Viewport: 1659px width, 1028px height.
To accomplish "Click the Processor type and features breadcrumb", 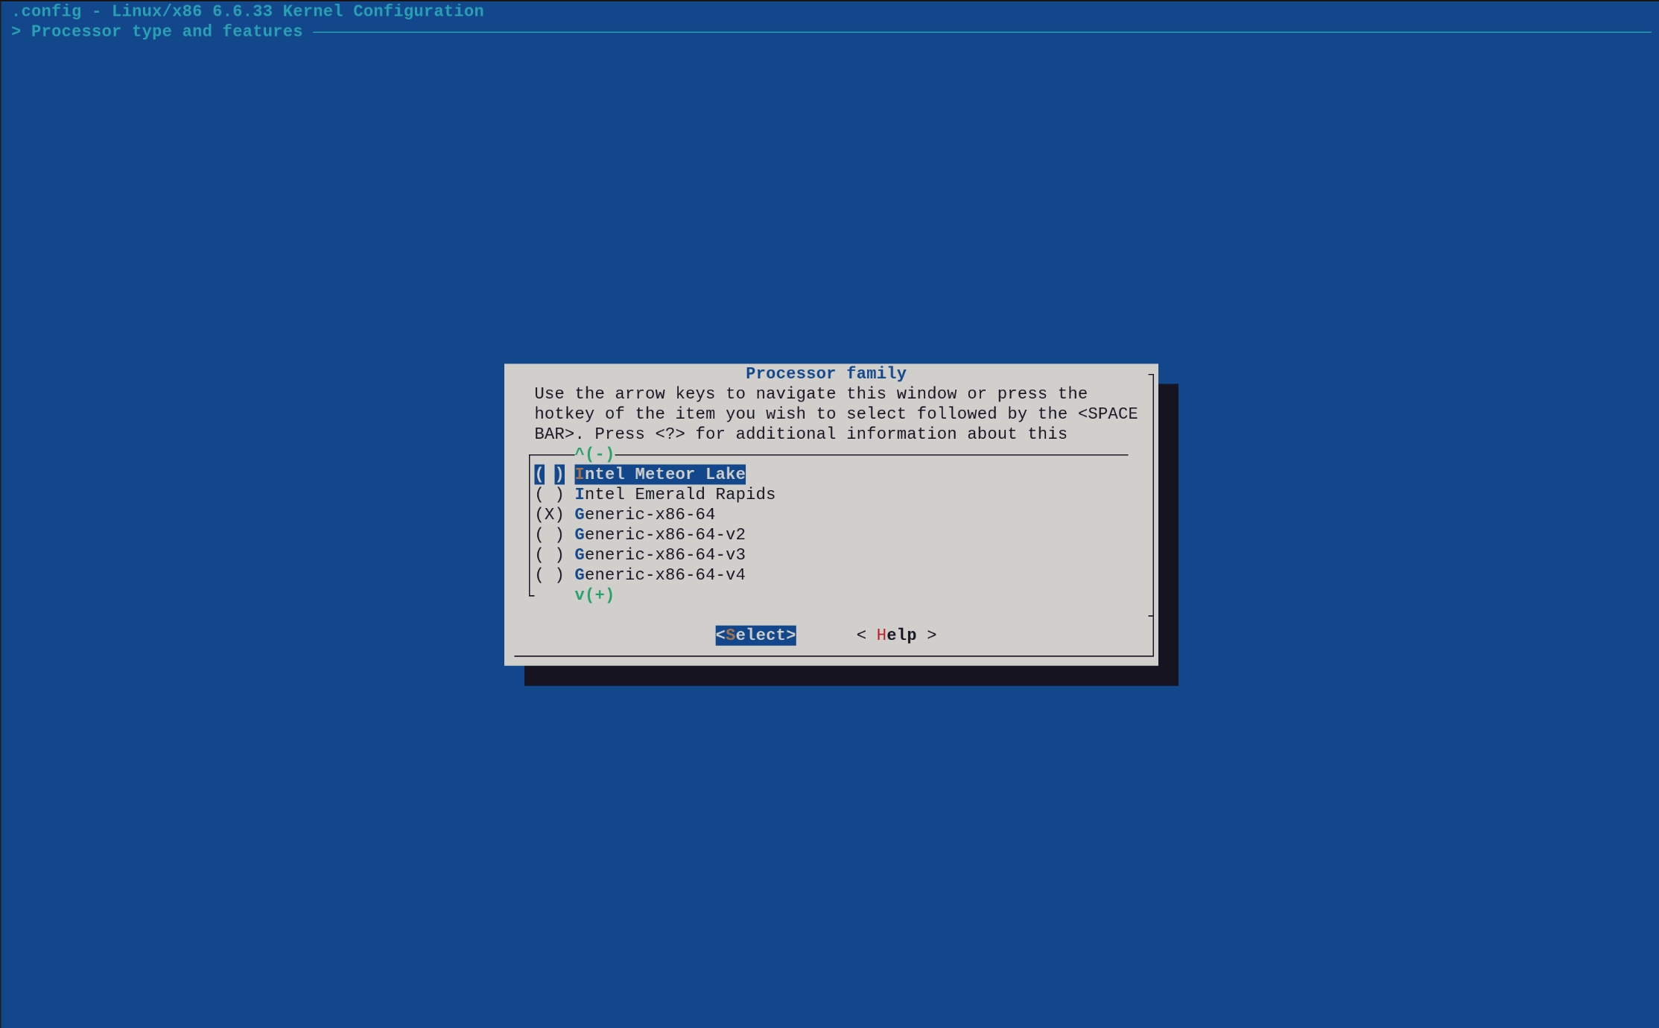I will pyautogui.click(x=167, y=31).
